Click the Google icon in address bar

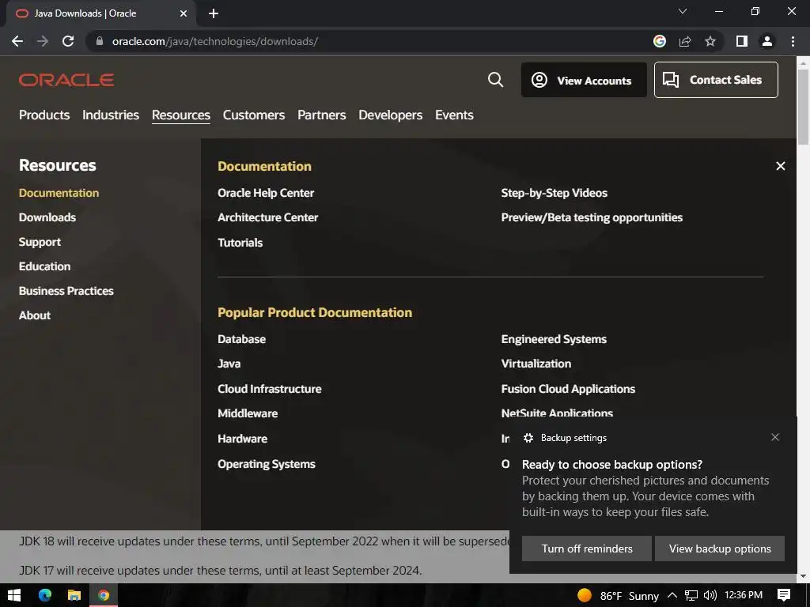pos(660,41)
